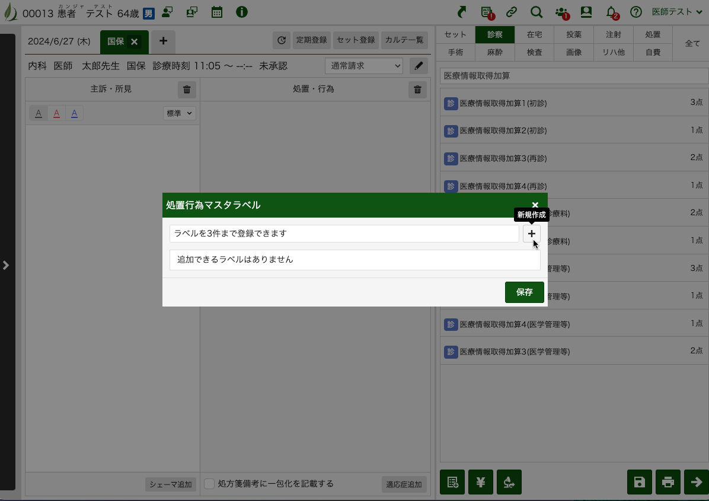This screenshot has width=709, height=501.
Task: Click the green curved arrow icon
Action: click(462, 12)
